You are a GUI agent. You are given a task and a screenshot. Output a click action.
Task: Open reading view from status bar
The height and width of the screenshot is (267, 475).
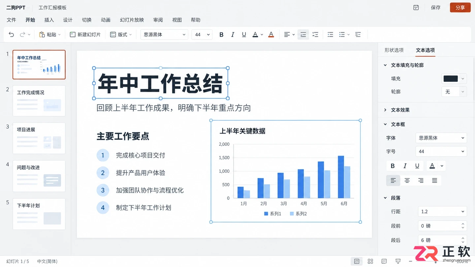pos(384,261)
